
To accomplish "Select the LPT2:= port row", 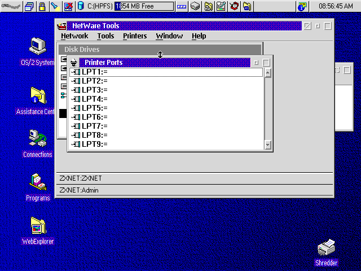I will (x=166, y=81).
